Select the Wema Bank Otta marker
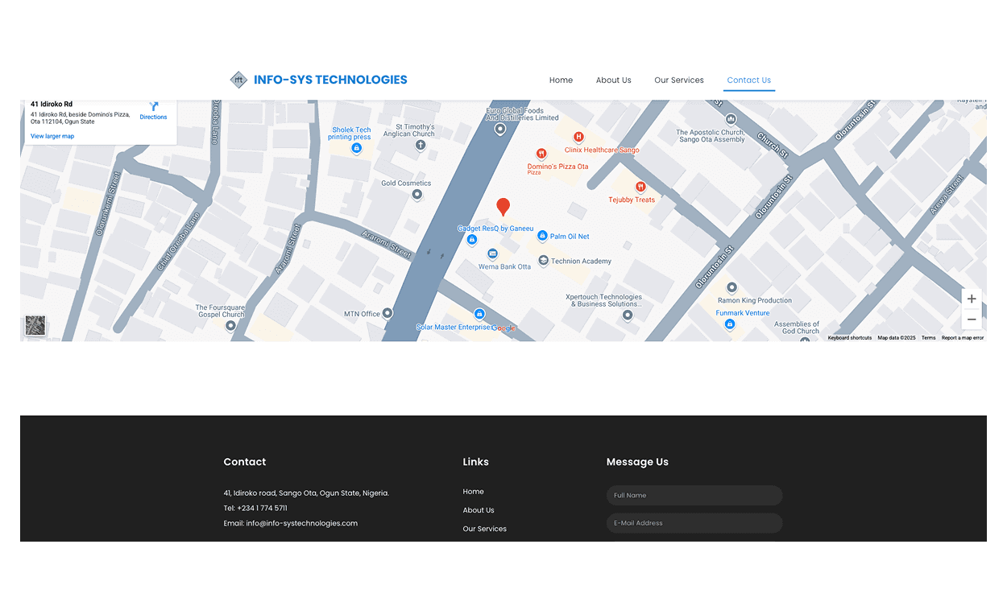The width and height of the screenshot is (1007, 602). click(492, 254)
